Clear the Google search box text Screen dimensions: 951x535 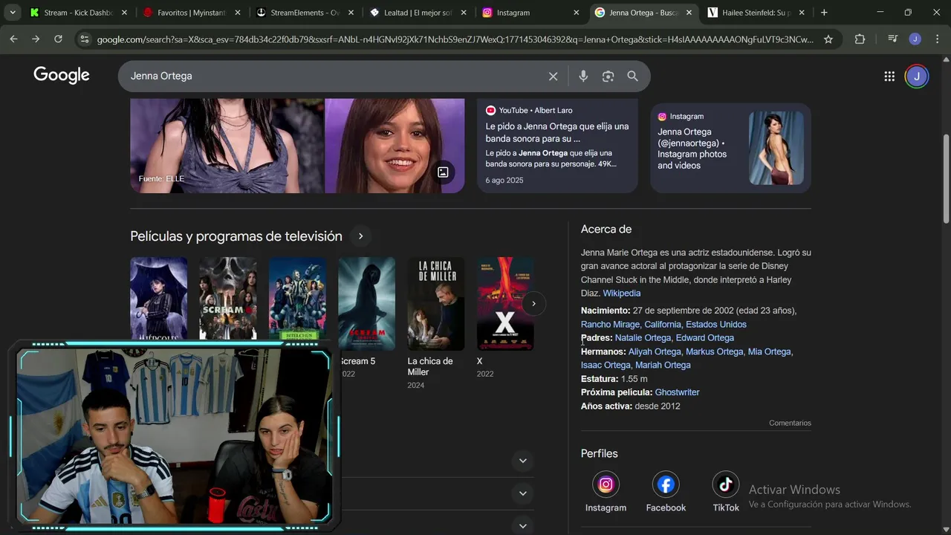click(553, 76)
